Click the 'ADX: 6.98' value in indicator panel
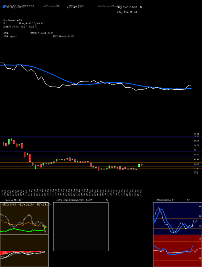Screen dimensions: 202x267 pos(8,205)
